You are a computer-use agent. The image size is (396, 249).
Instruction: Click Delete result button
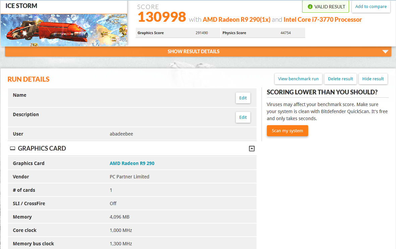pos(340,79)
